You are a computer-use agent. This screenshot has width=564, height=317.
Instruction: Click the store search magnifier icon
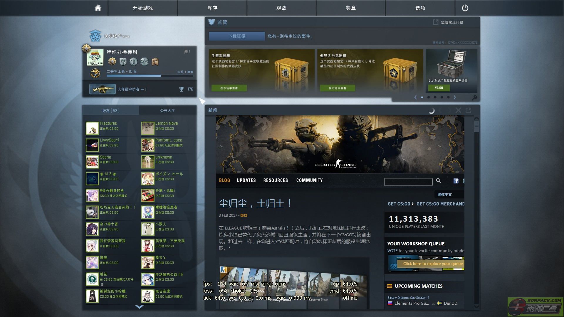click(474, 97)
